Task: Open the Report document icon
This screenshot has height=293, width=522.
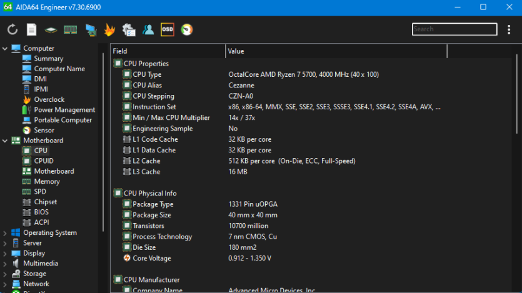Action: (32, 29)
